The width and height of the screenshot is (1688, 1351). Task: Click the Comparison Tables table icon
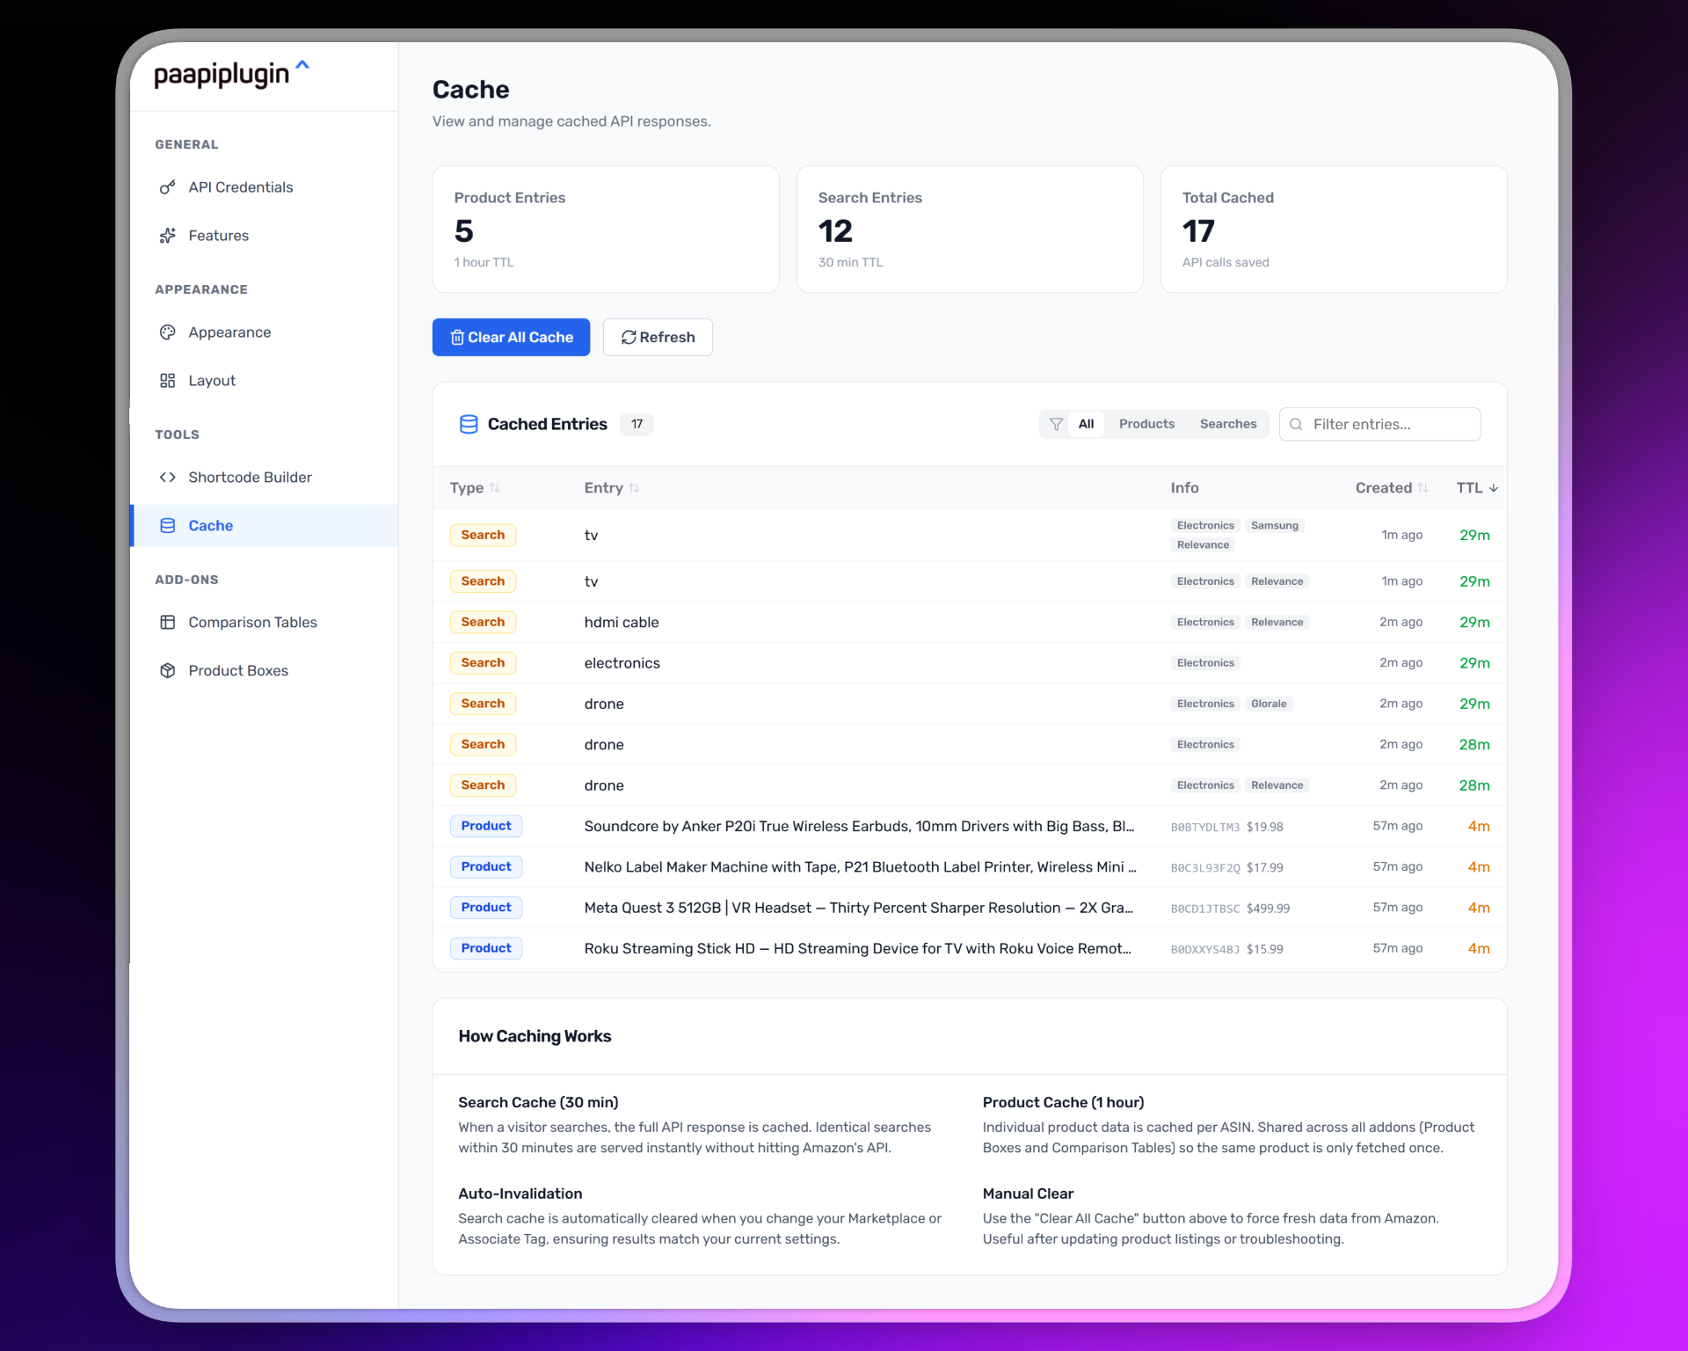(167, 623)
